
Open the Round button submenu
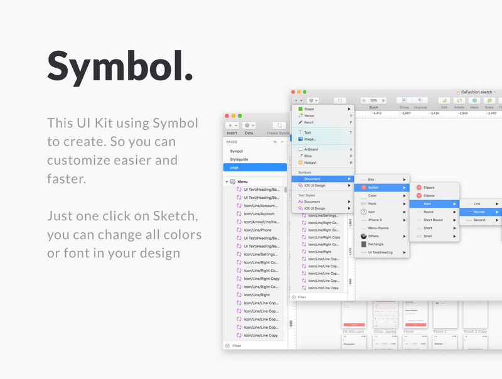(434, 211)
